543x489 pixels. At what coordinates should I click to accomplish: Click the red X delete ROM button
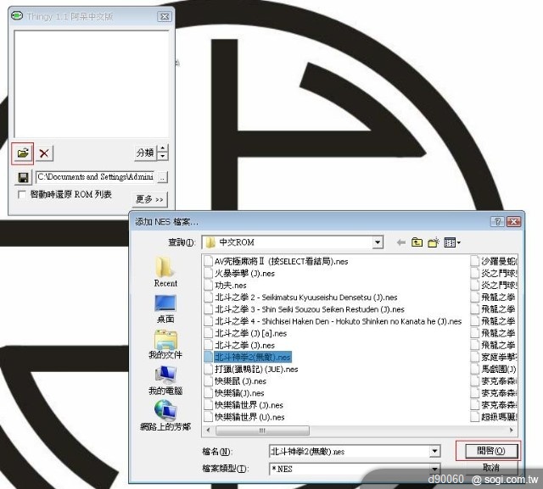44,153
